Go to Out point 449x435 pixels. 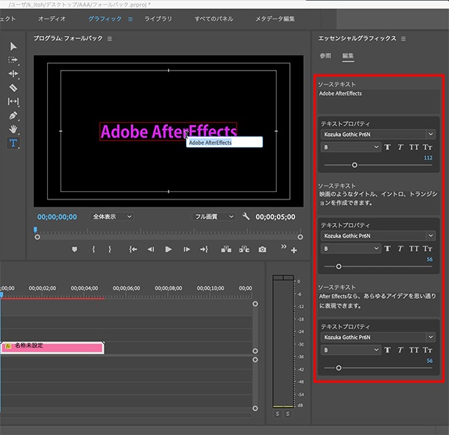coord(204,250)
